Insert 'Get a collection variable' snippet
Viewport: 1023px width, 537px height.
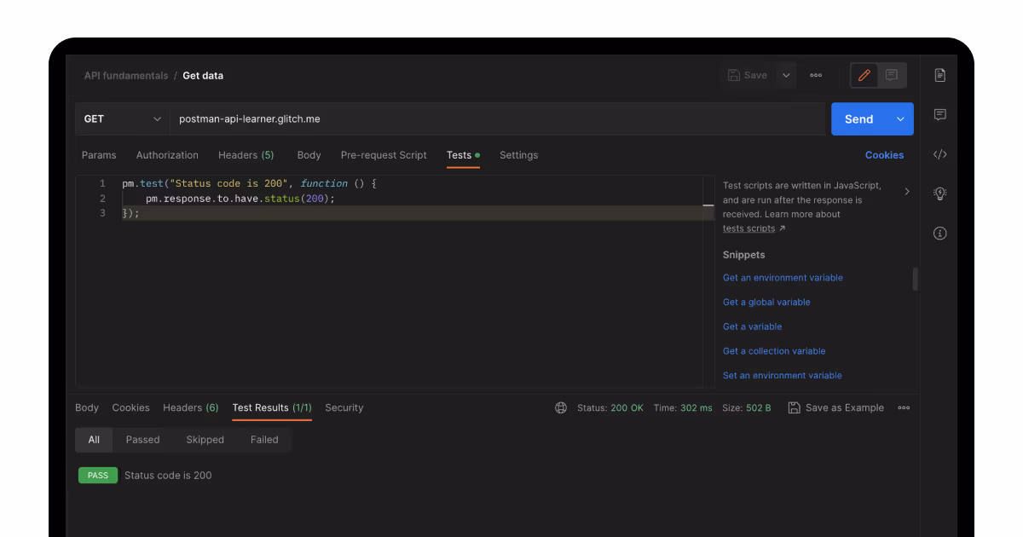774,351
